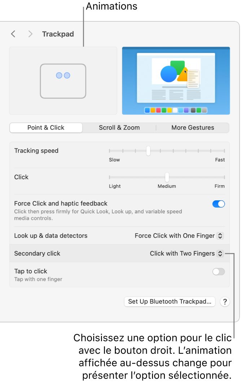Set Click pressure slider to Light end
Screen dimensions: 241x383
point(110,177)
